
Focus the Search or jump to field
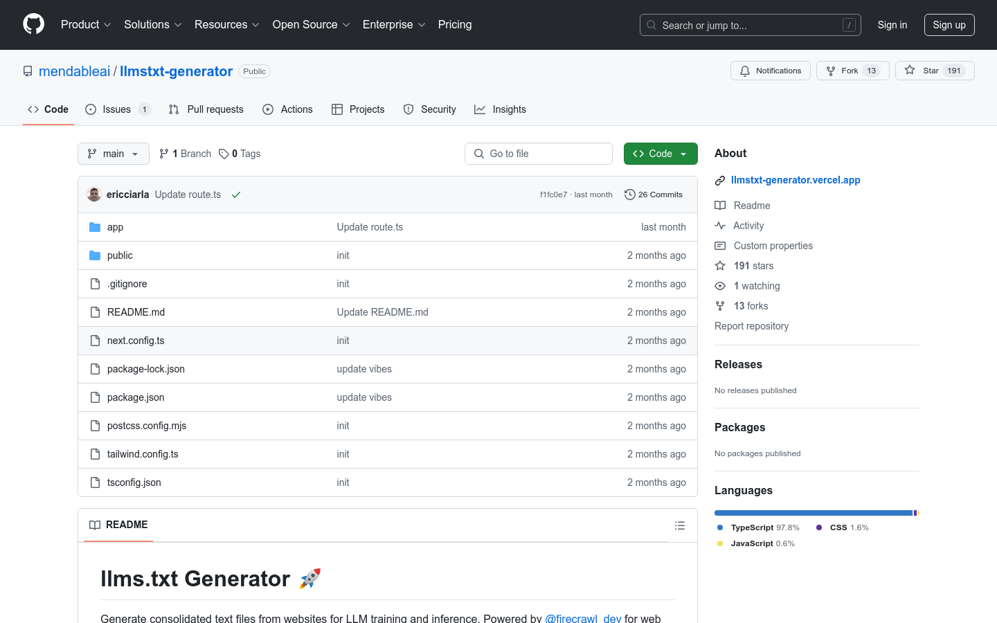click(x=751, y=25)
